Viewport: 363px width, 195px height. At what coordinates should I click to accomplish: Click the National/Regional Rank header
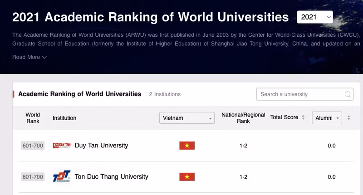click(243, 118)
